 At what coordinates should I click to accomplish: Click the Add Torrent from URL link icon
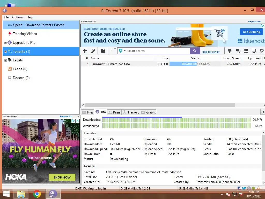tap(93, 51)
